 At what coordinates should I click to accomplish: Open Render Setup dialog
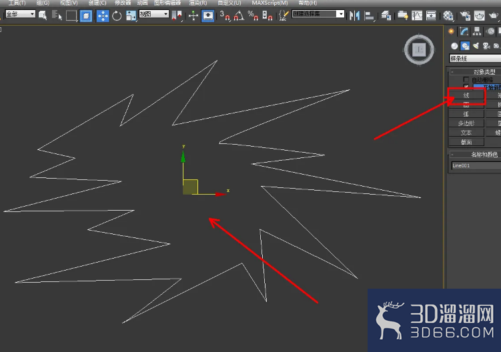465,15
